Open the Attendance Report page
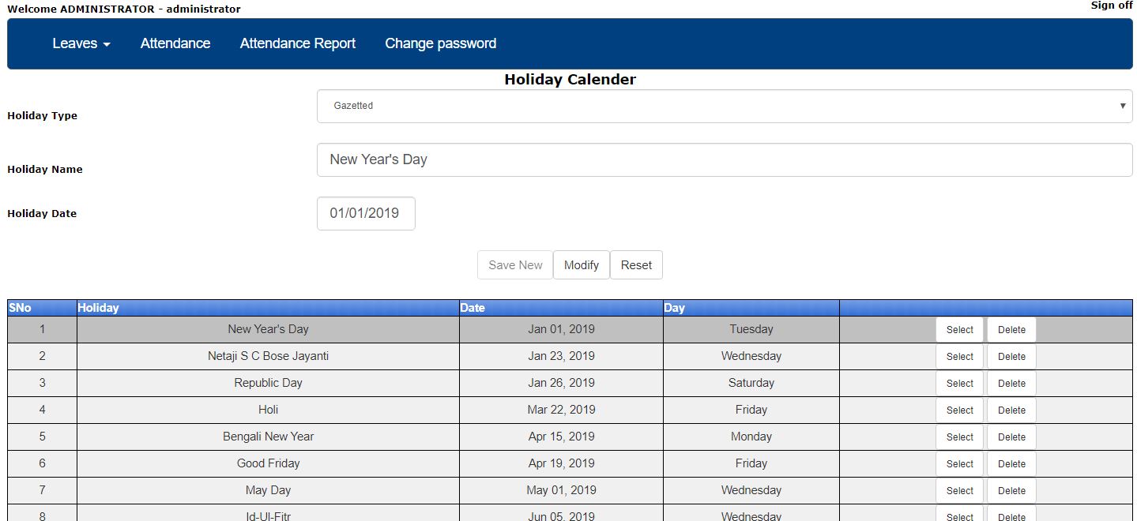 [x=297, y=43]
